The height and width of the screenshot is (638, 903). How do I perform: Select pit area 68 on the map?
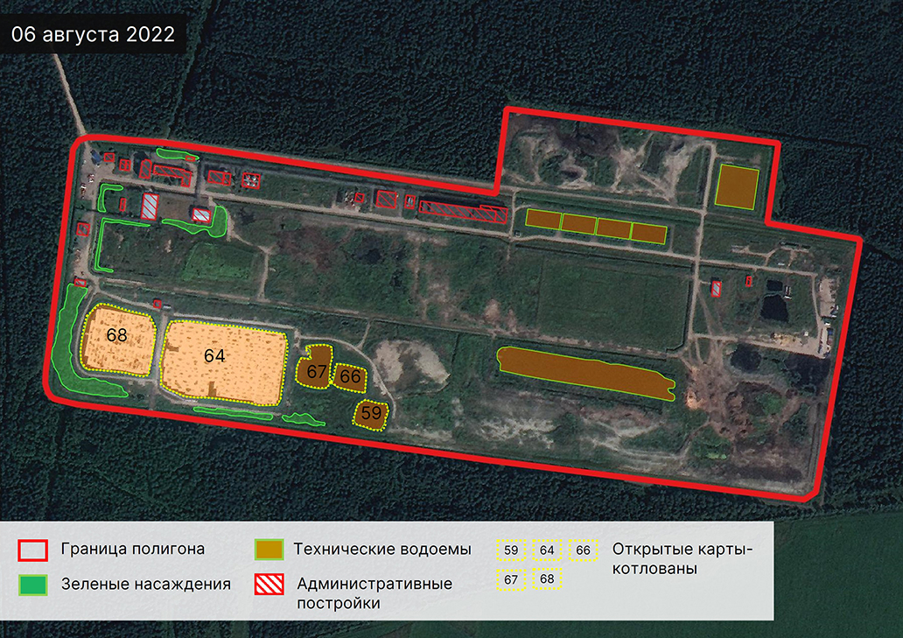click(x=119, y=340)
